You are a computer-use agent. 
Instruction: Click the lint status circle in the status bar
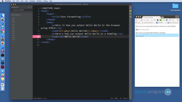(x=121, y=98)
